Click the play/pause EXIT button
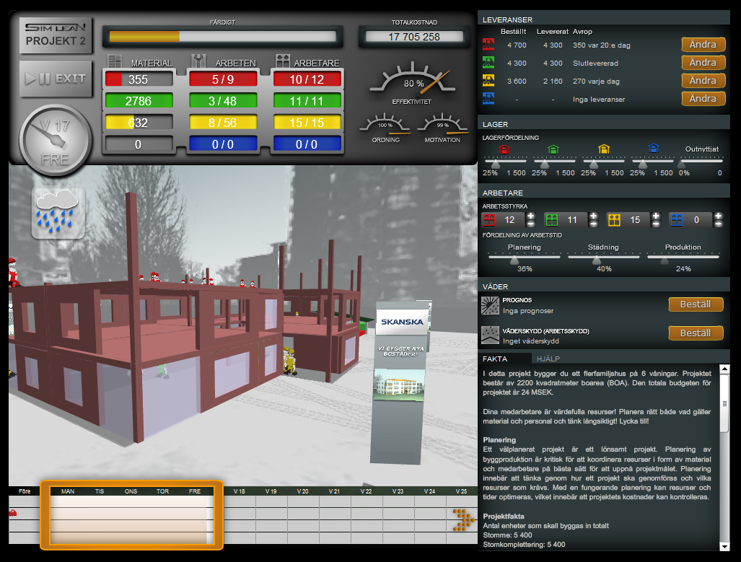741x562 pixels. 56,79
